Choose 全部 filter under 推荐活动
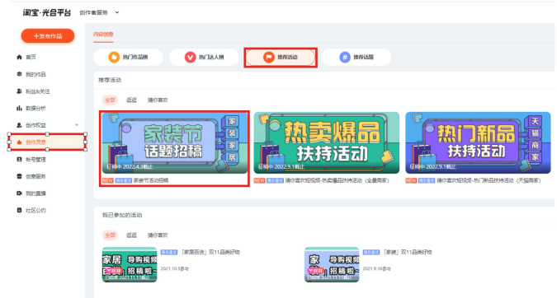557x298 pixels. pos(110,100)
